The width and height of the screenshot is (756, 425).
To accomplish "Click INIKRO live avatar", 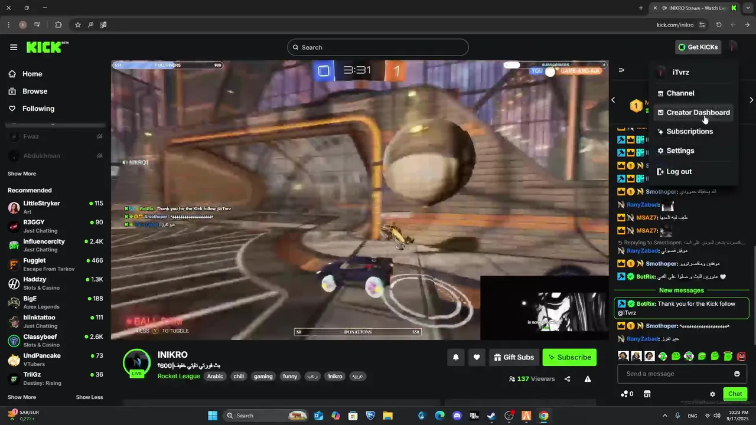I will pos(136,362).
